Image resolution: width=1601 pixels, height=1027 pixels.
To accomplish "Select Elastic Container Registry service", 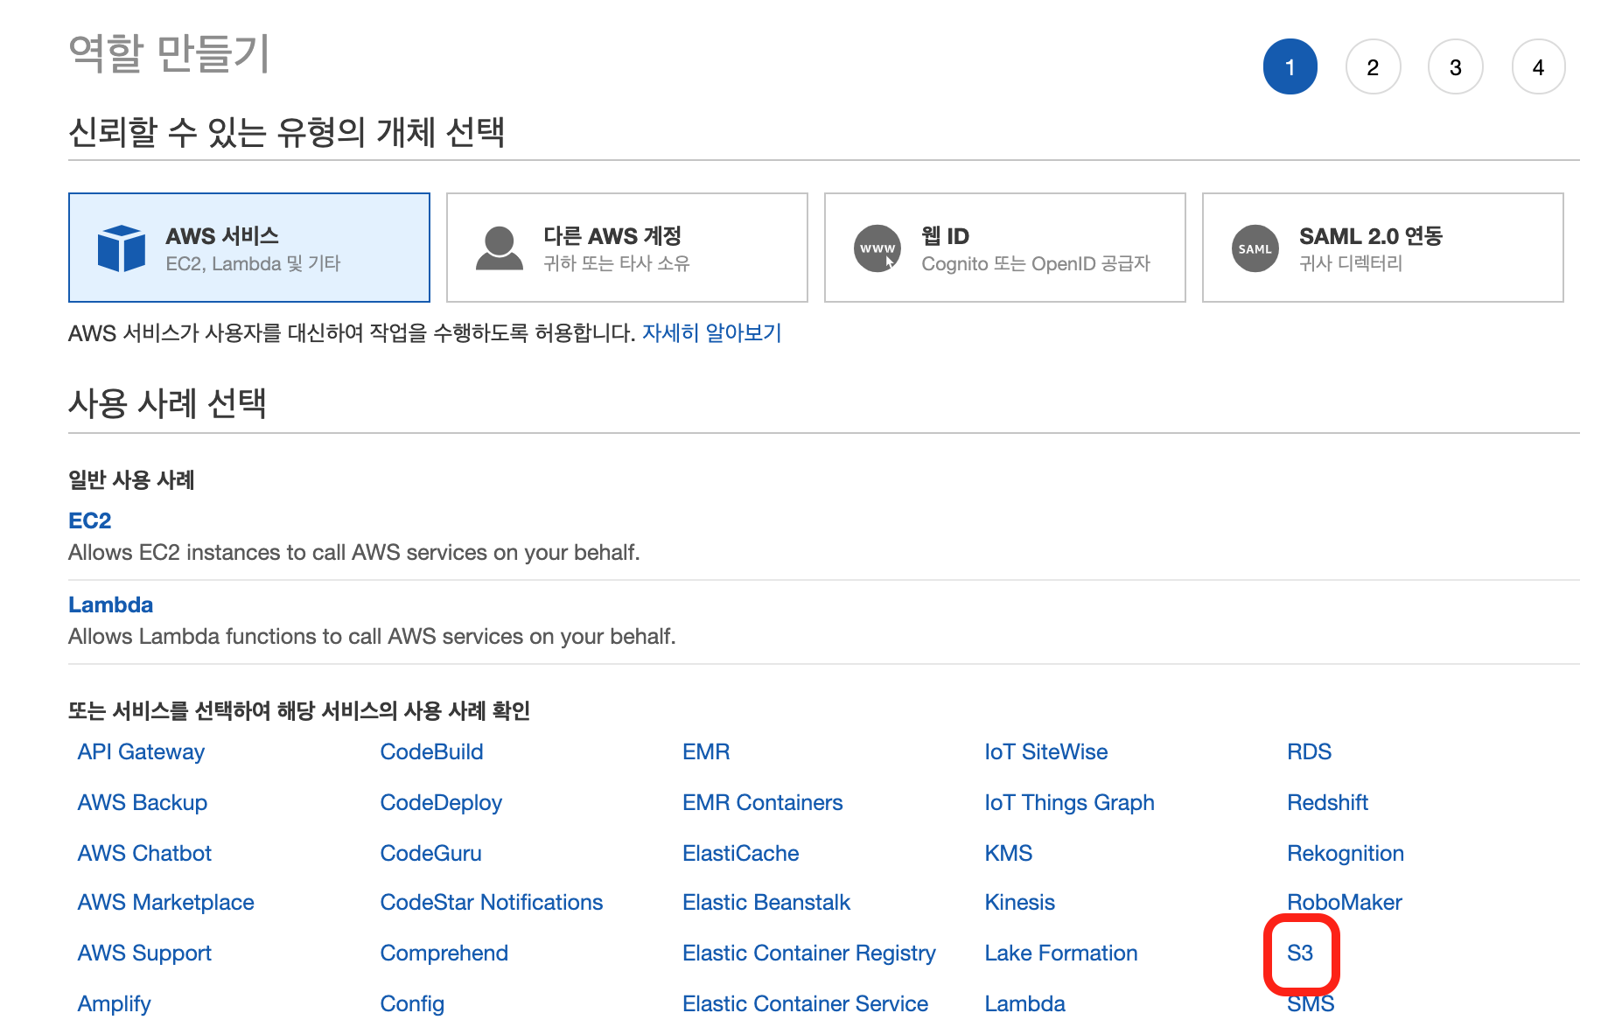I will 809,953.
